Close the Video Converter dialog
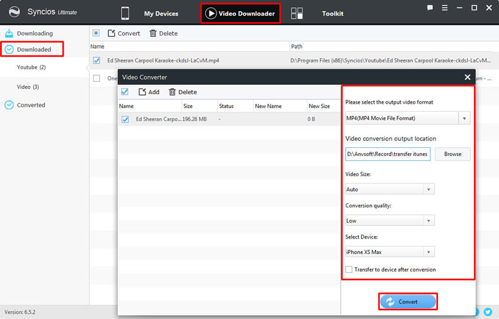 [467, 77]
